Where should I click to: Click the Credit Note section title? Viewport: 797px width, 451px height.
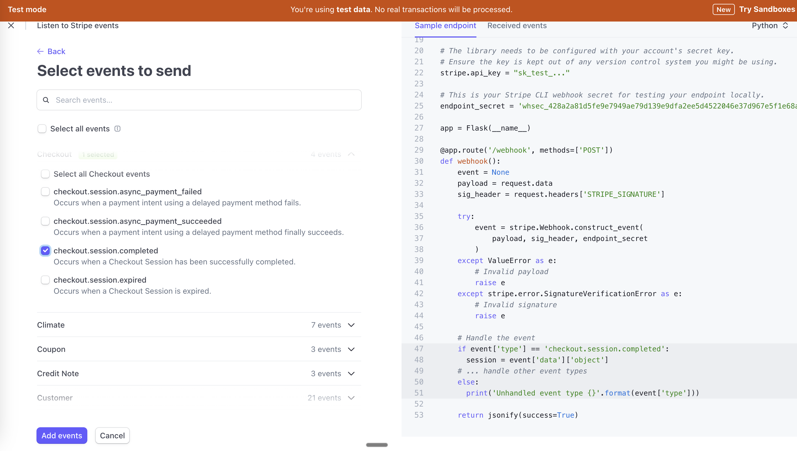tap(58, 373)
